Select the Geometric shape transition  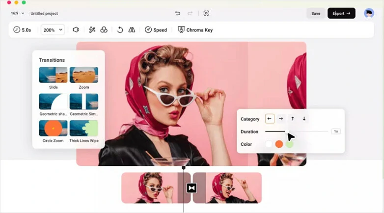[x=53, y=102]
